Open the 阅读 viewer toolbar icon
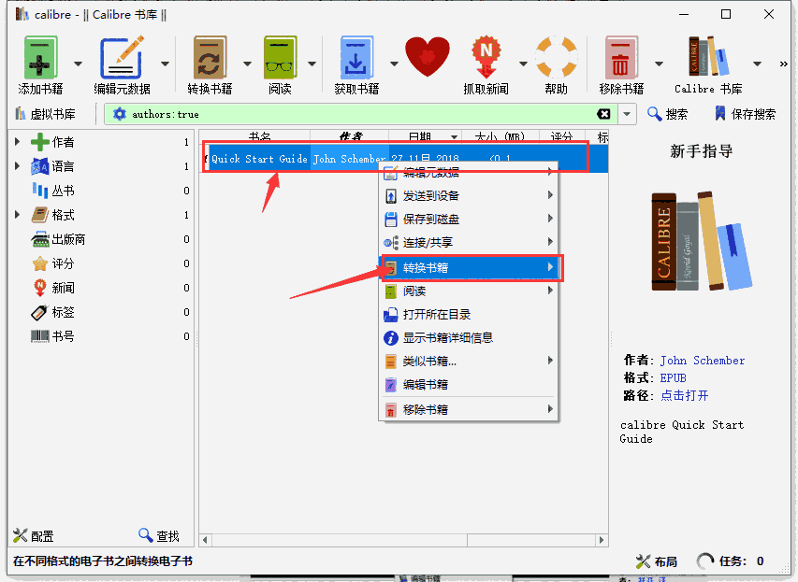The image size is (798, 582). pyautogui.click(x=280, y=57)
